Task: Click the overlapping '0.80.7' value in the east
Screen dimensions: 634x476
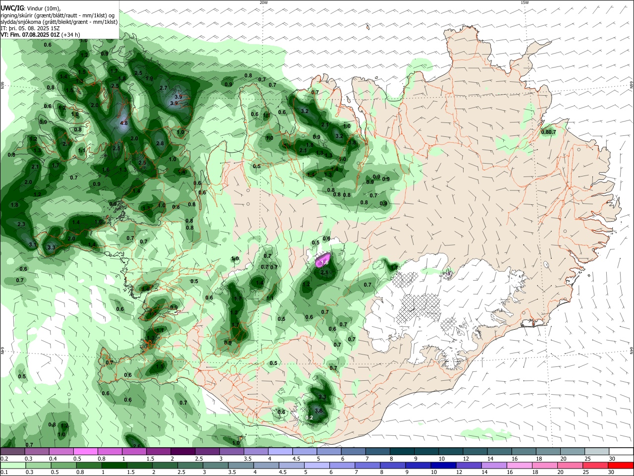Action: [548, 132]
